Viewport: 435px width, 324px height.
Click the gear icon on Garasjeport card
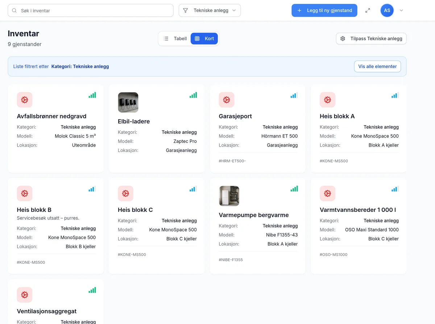227,100
